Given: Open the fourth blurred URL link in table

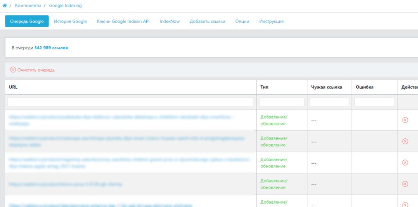Looking at the screenshot, I should point(66,184).
